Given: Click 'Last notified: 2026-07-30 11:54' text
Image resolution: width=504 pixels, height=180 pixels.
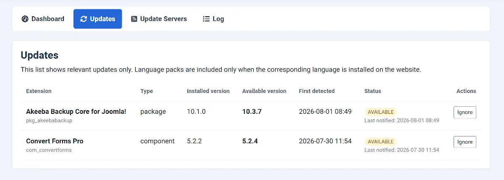Looking at the screenshot, I should pyautogui.click(x=402, y=150).
